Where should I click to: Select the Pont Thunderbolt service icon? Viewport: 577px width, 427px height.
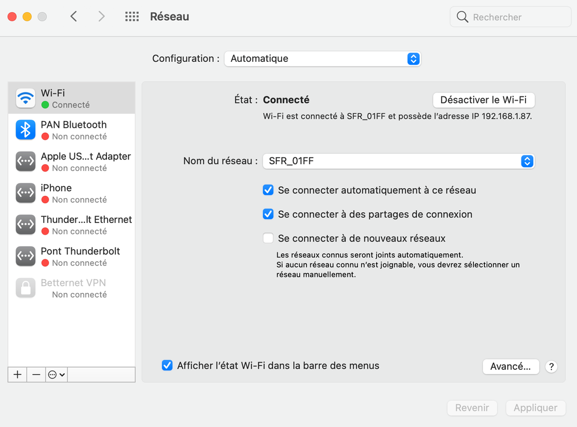point(25,256)
